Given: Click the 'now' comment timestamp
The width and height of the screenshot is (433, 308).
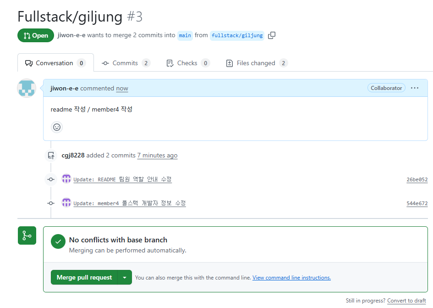Looking at the screenshot, I should [122, 88].
